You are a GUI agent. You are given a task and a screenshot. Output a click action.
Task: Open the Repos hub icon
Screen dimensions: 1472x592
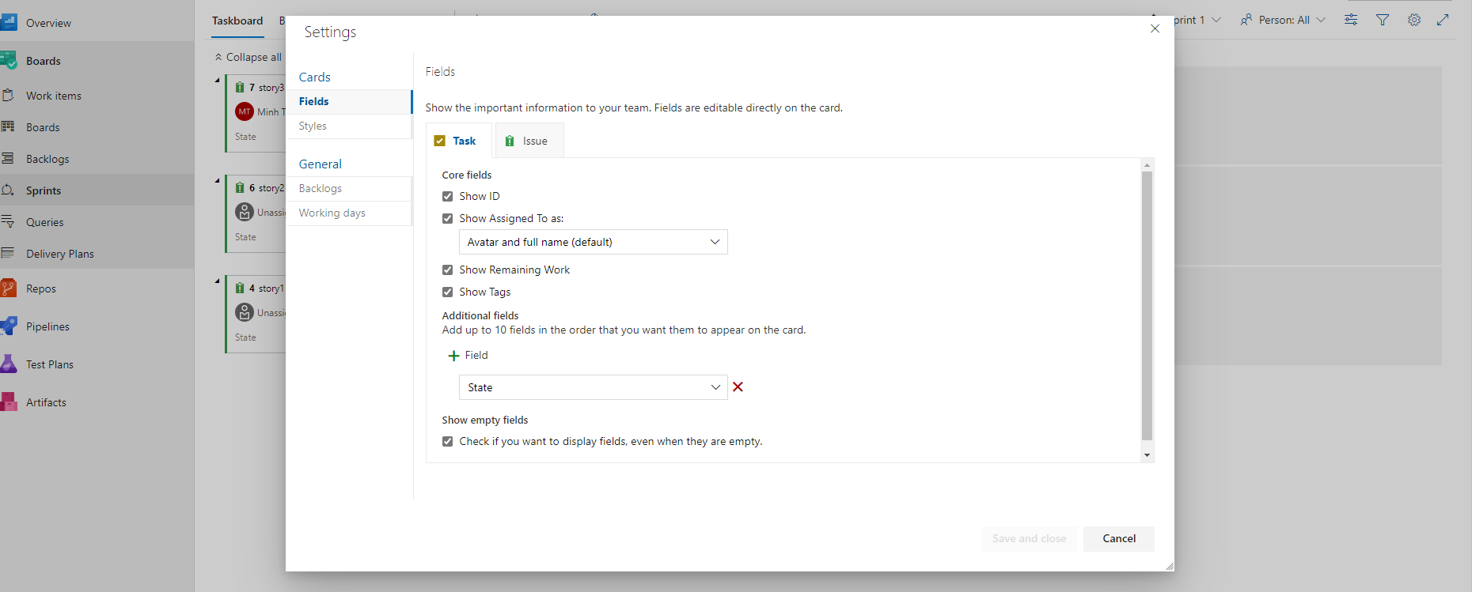coord(9,288)
